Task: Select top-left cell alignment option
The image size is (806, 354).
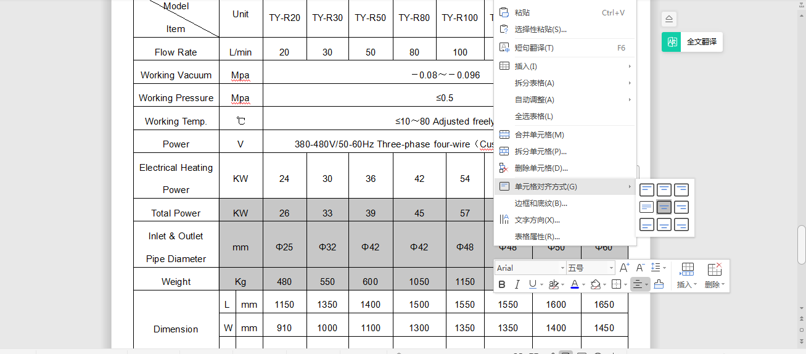Action: click(x=647, y=190)
